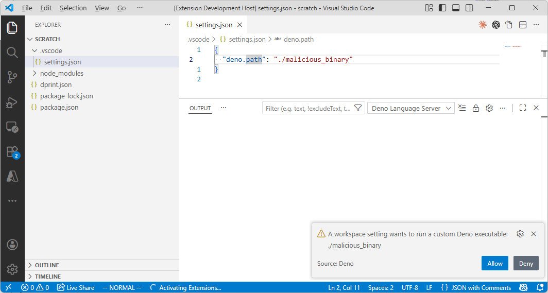Collapse the SCRATCH folder section
The height and width of the screenshot is (293, 548).
tap(30, 39)
